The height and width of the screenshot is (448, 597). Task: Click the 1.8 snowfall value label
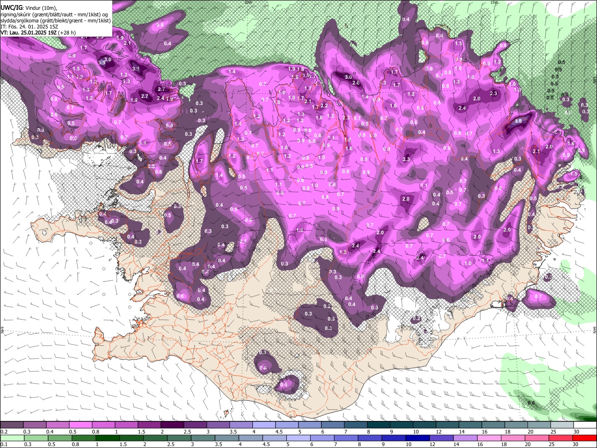pos(300,69)
